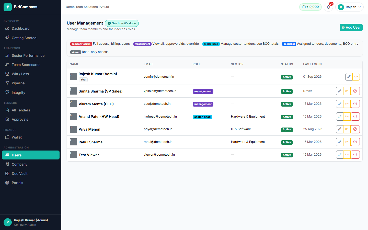Open the Rajesh account dropdown
Screen dimensions: 368x230
tap(349, 7)
